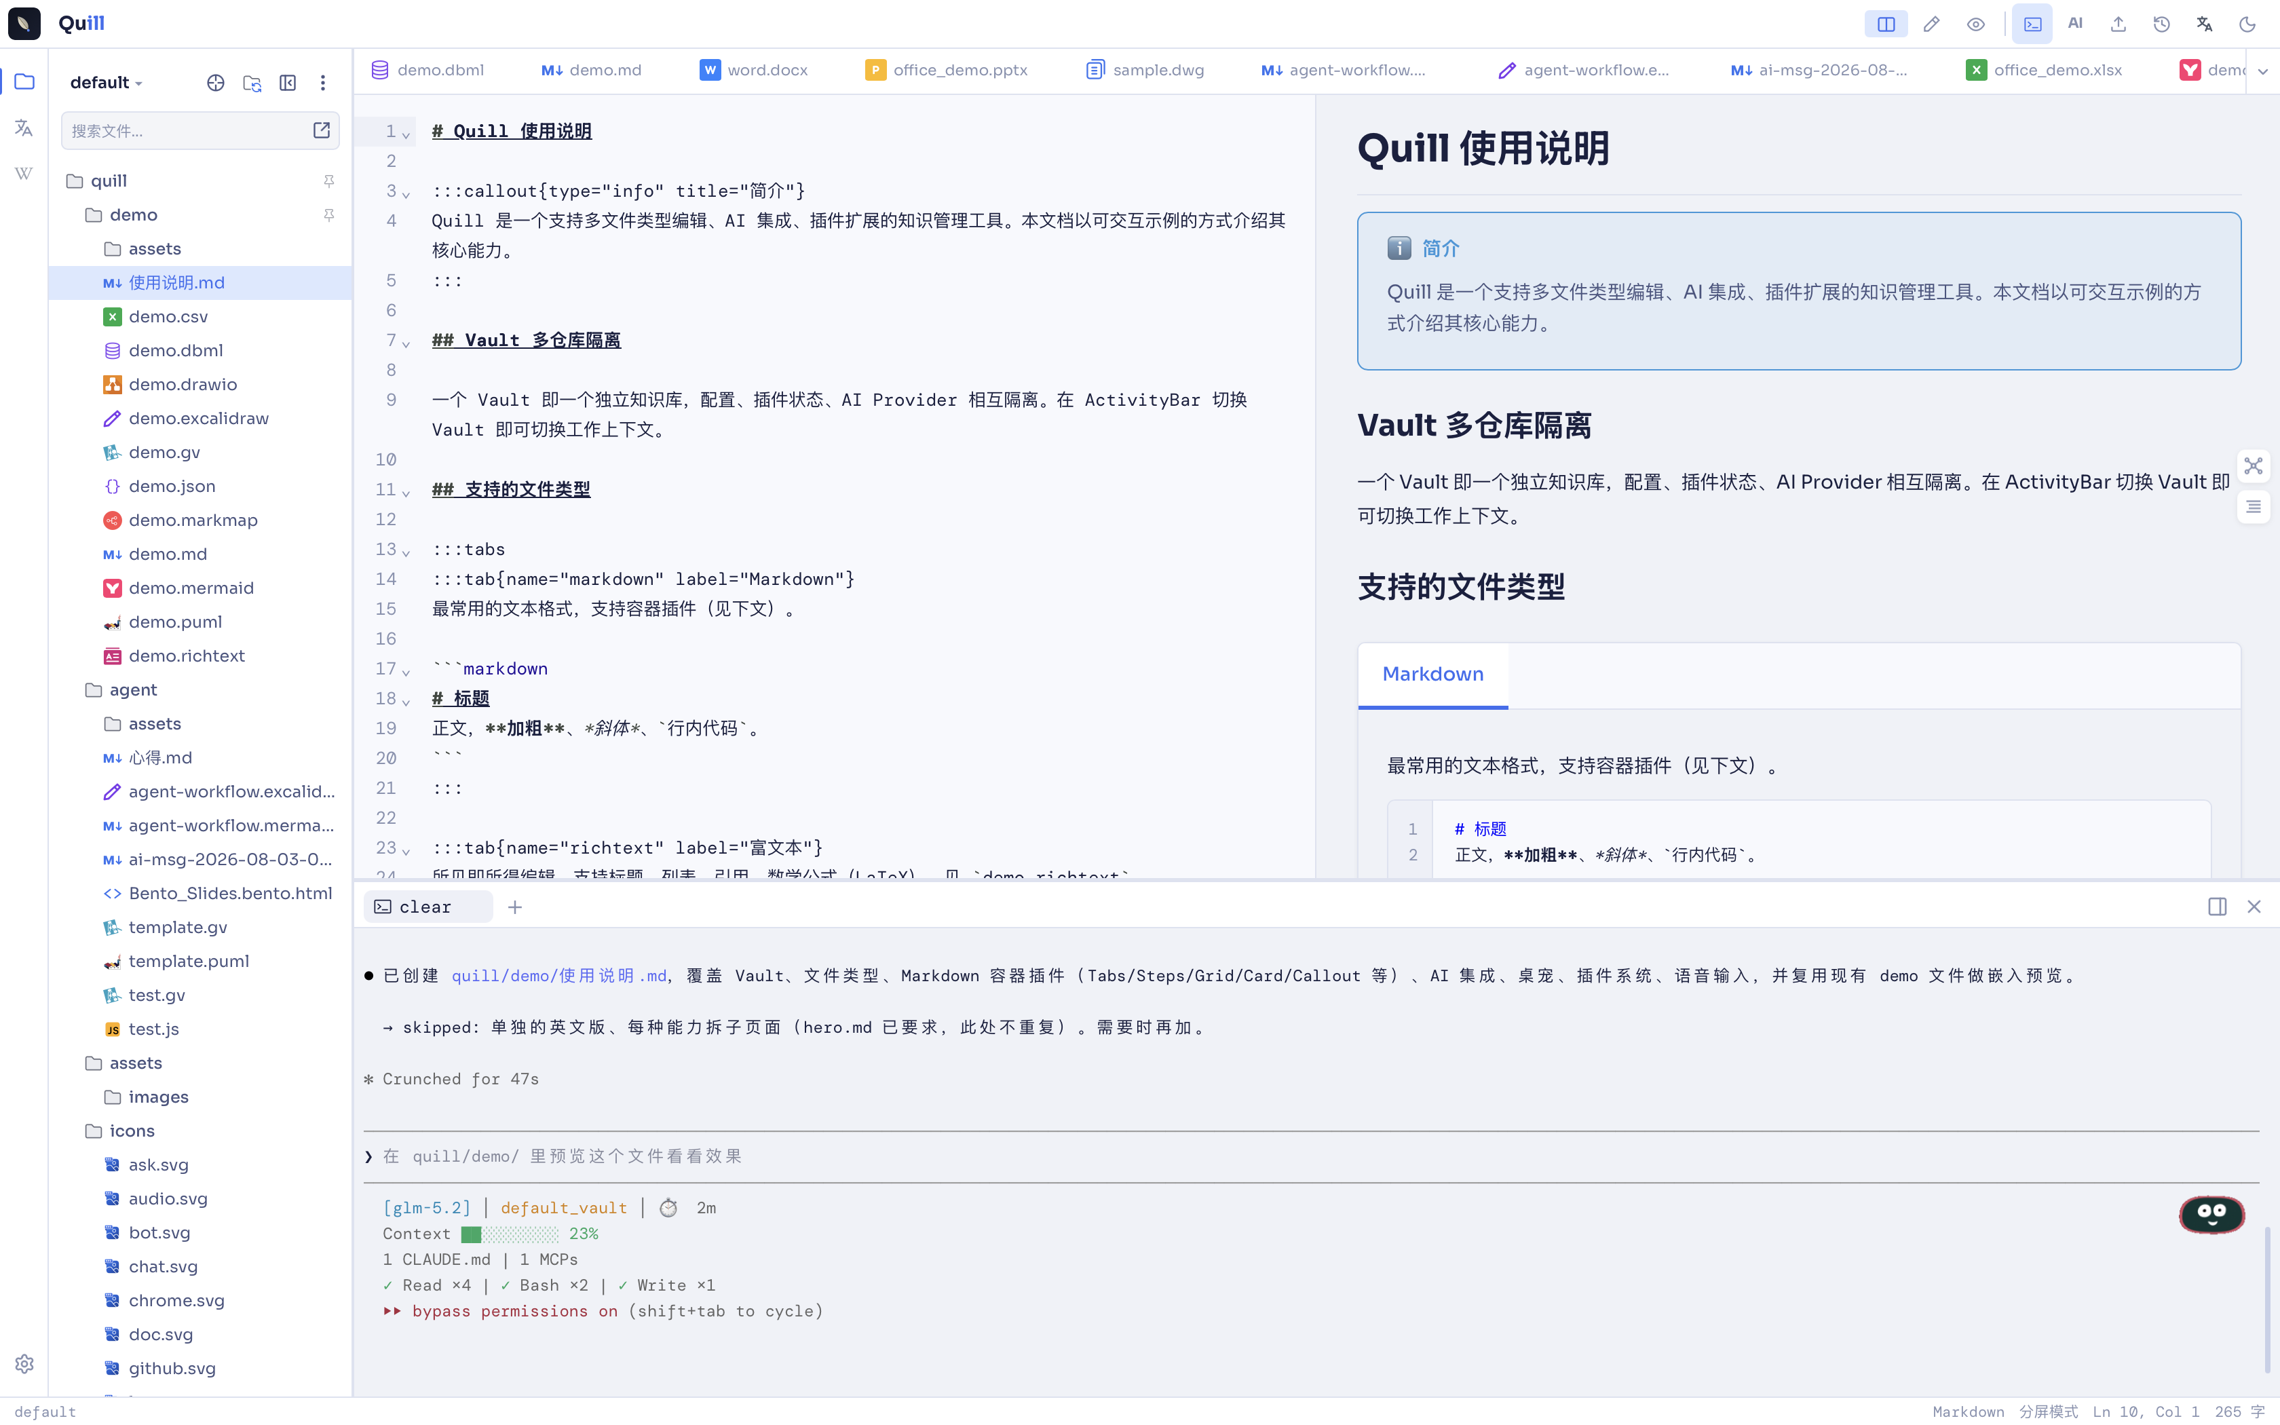
Task: Toggle the terminal panel icon
Action: tap(2032, 24)
